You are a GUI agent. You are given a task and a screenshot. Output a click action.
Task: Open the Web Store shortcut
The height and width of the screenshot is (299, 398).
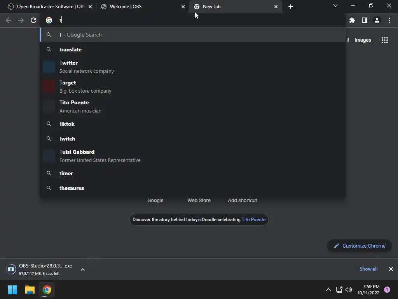tap(199, 201)
